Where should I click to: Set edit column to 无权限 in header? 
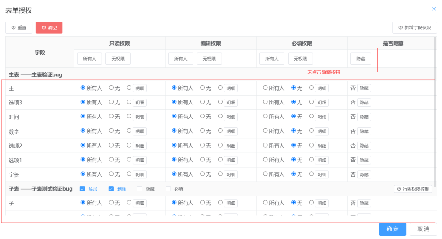(209, 59)
